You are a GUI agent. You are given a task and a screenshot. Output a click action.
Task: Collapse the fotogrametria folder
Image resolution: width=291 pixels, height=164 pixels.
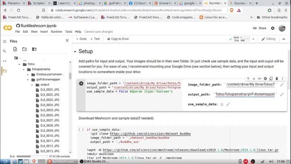click(24, 69)
